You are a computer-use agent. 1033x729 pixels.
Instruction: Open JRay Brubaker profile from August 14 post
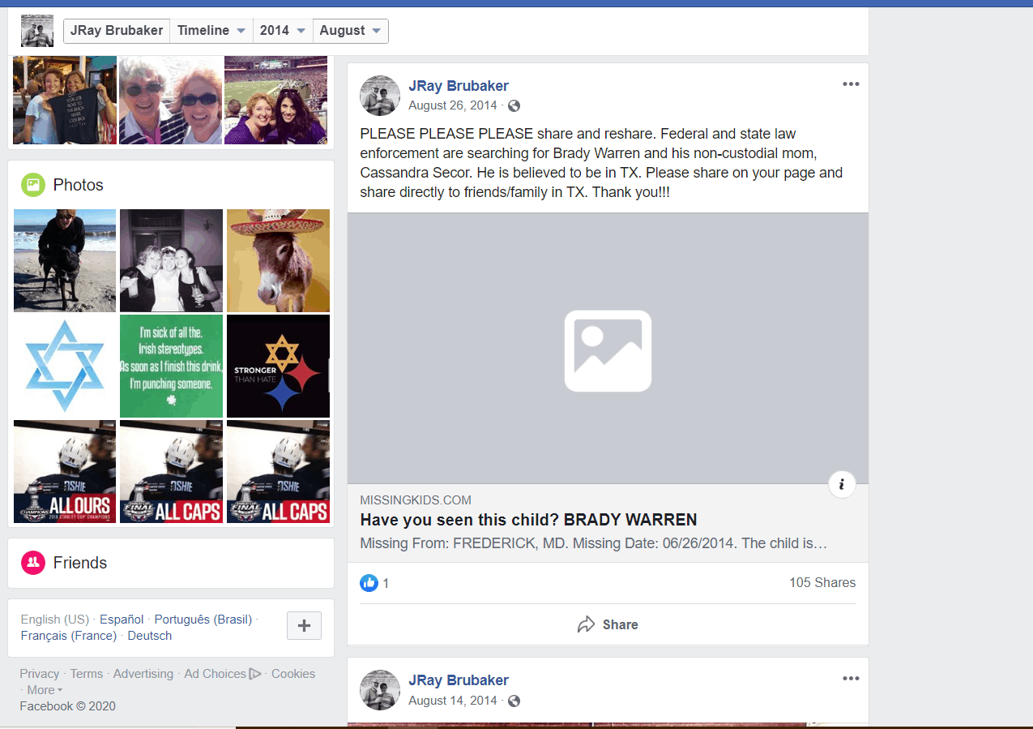tap(459, 680)
